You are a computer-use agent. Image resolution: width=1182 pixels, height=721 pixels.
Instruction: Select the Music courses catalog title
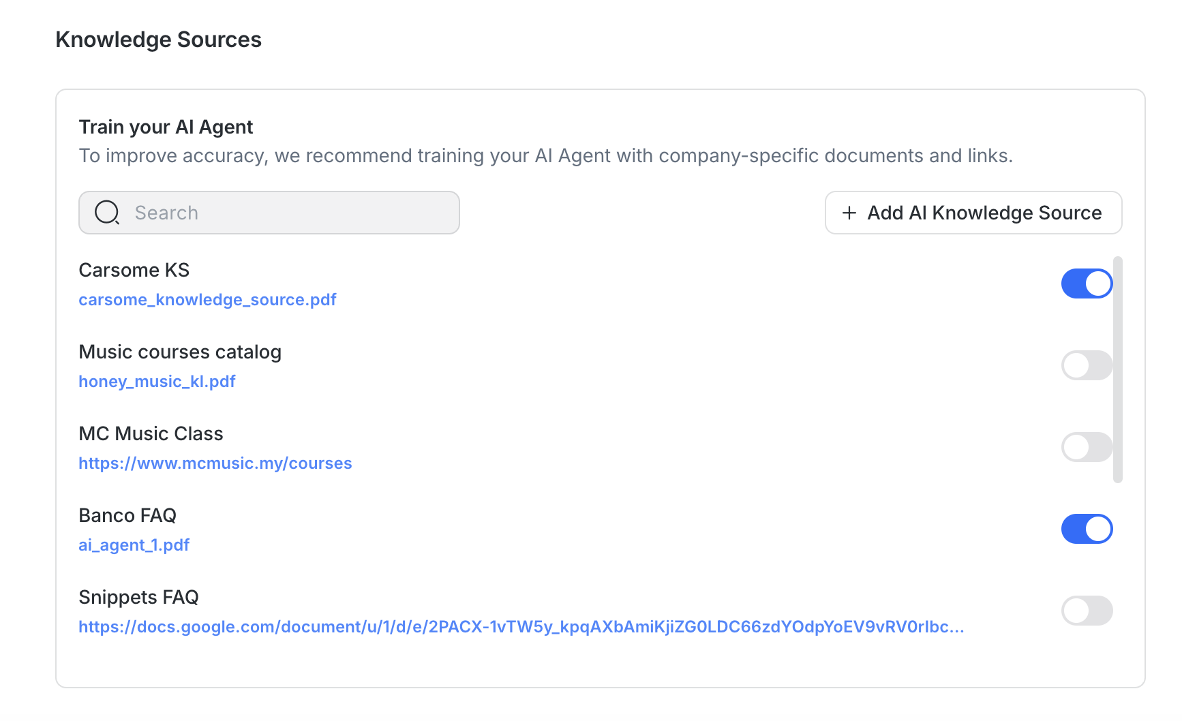[x=180, y=352]
